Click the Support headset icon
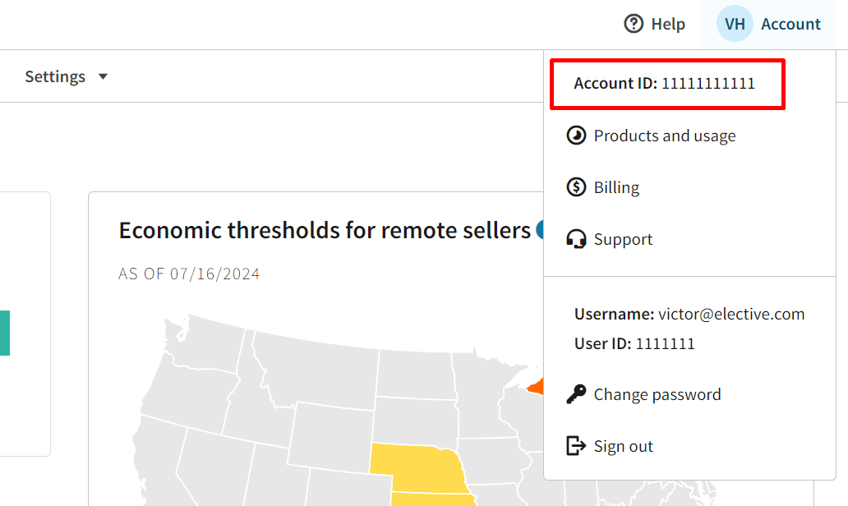 [577, 239]
